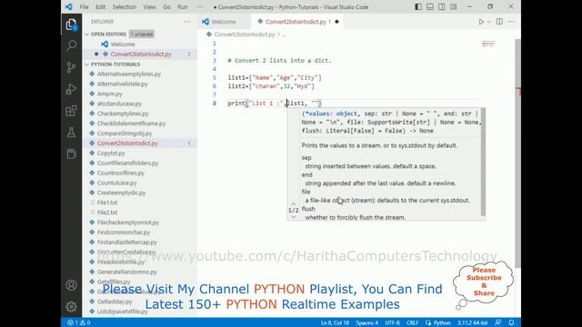Screen dimensions: 582x327
Task: Open Countfilesandfolders.py file
Action: tap(127, 163)
